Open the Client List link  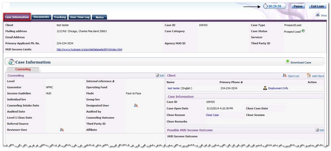[293, 76]
